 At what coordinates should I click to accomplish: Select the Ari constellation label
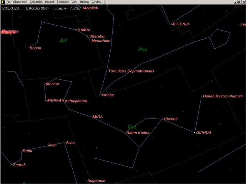[x=63, y=40]
